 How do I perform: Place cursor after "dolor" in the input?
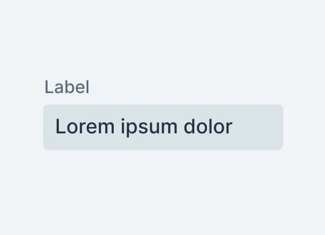(233, 127)
